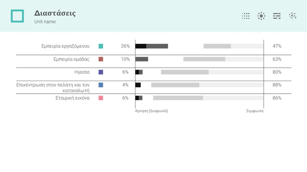Click the Unit name subtitle
Screen dimensions: 307x172
pos(45,21)
